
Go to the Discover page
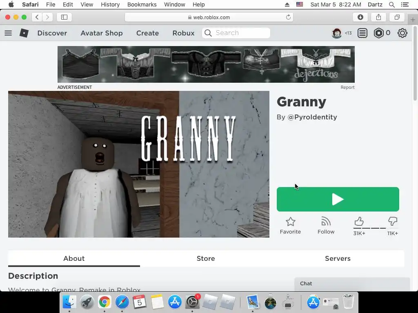point(52,33)
